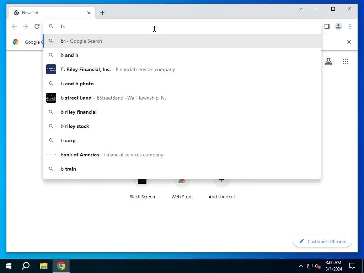Show hidden system tray icons
This screenshot has height=273, width=364.
tap(301, 266)
